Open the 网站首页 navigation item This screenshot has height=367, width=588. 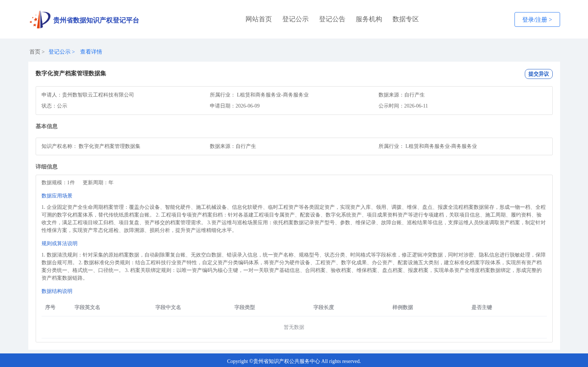[259, 19]
